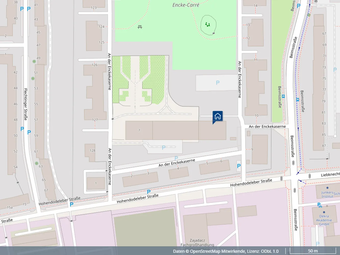The height and width of the screenshot is (255, 340).
Task: Click the Junkers Institut label
Action: [x=327, y=194]
